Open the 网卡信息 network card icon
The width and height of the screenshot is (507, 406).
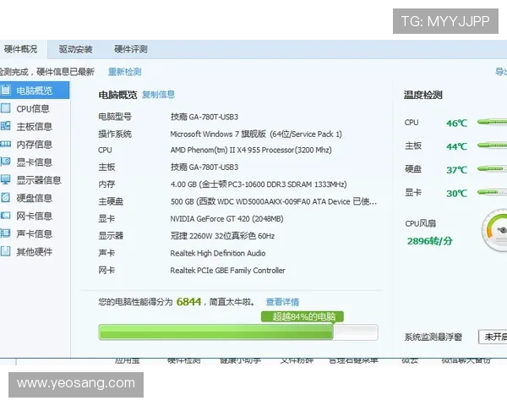pos(6,216)
